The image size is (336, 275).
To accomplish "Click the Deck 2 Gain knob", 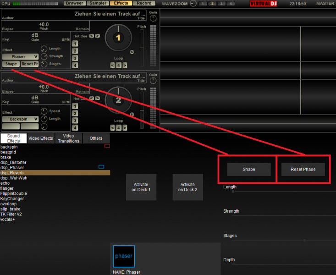I will tap(153, 81).
